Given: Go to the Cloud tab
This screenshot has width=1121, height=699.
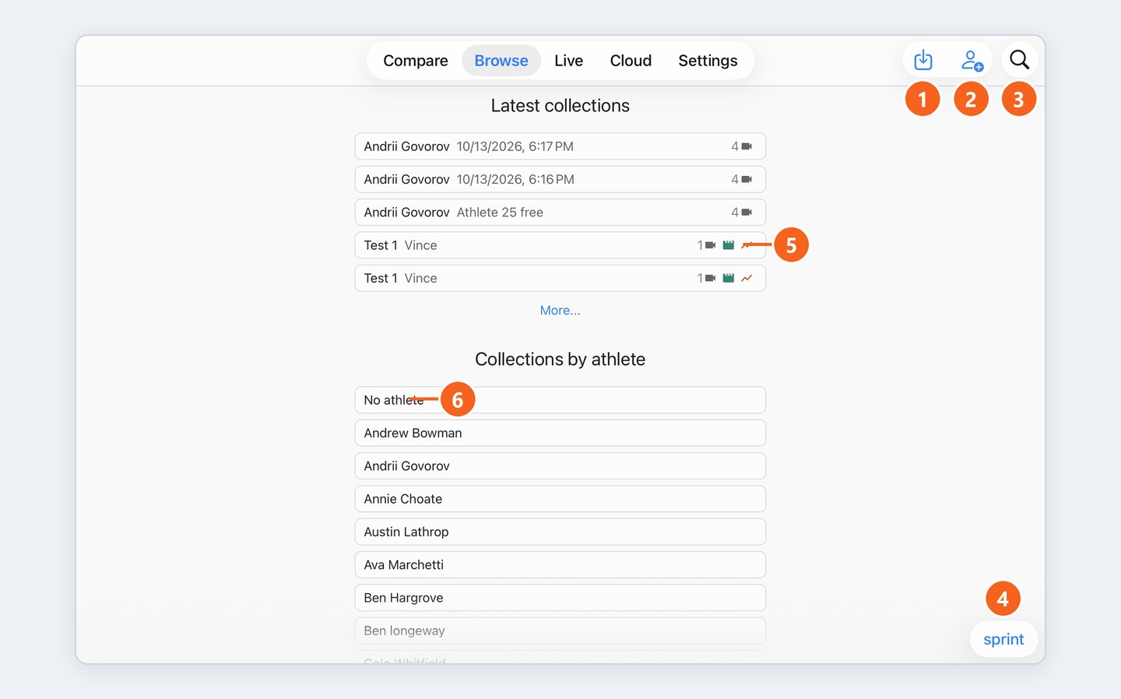Looking at the screenshot, I should pyautogui.click(x=631, y=61).
